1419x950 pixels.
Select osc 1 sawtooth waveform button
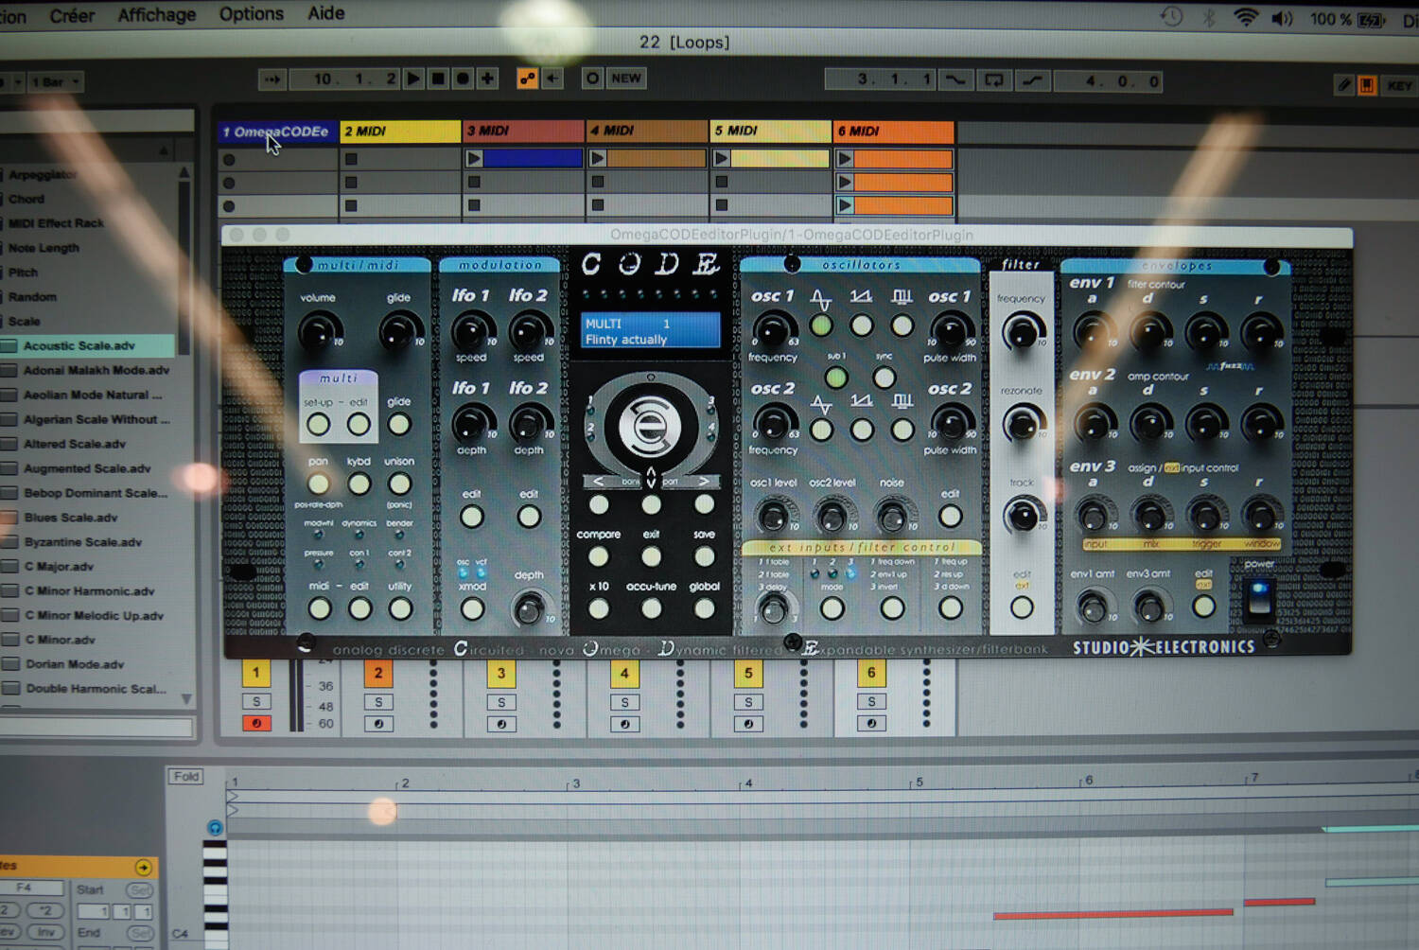861,325
